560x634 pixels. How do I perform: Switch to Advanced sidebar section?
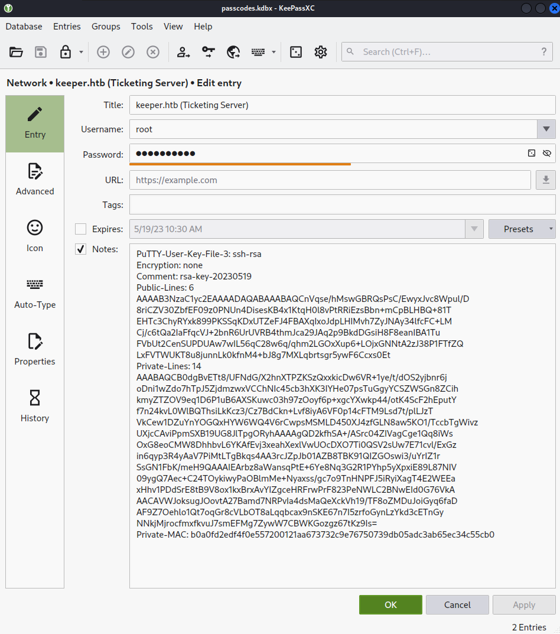35,180
